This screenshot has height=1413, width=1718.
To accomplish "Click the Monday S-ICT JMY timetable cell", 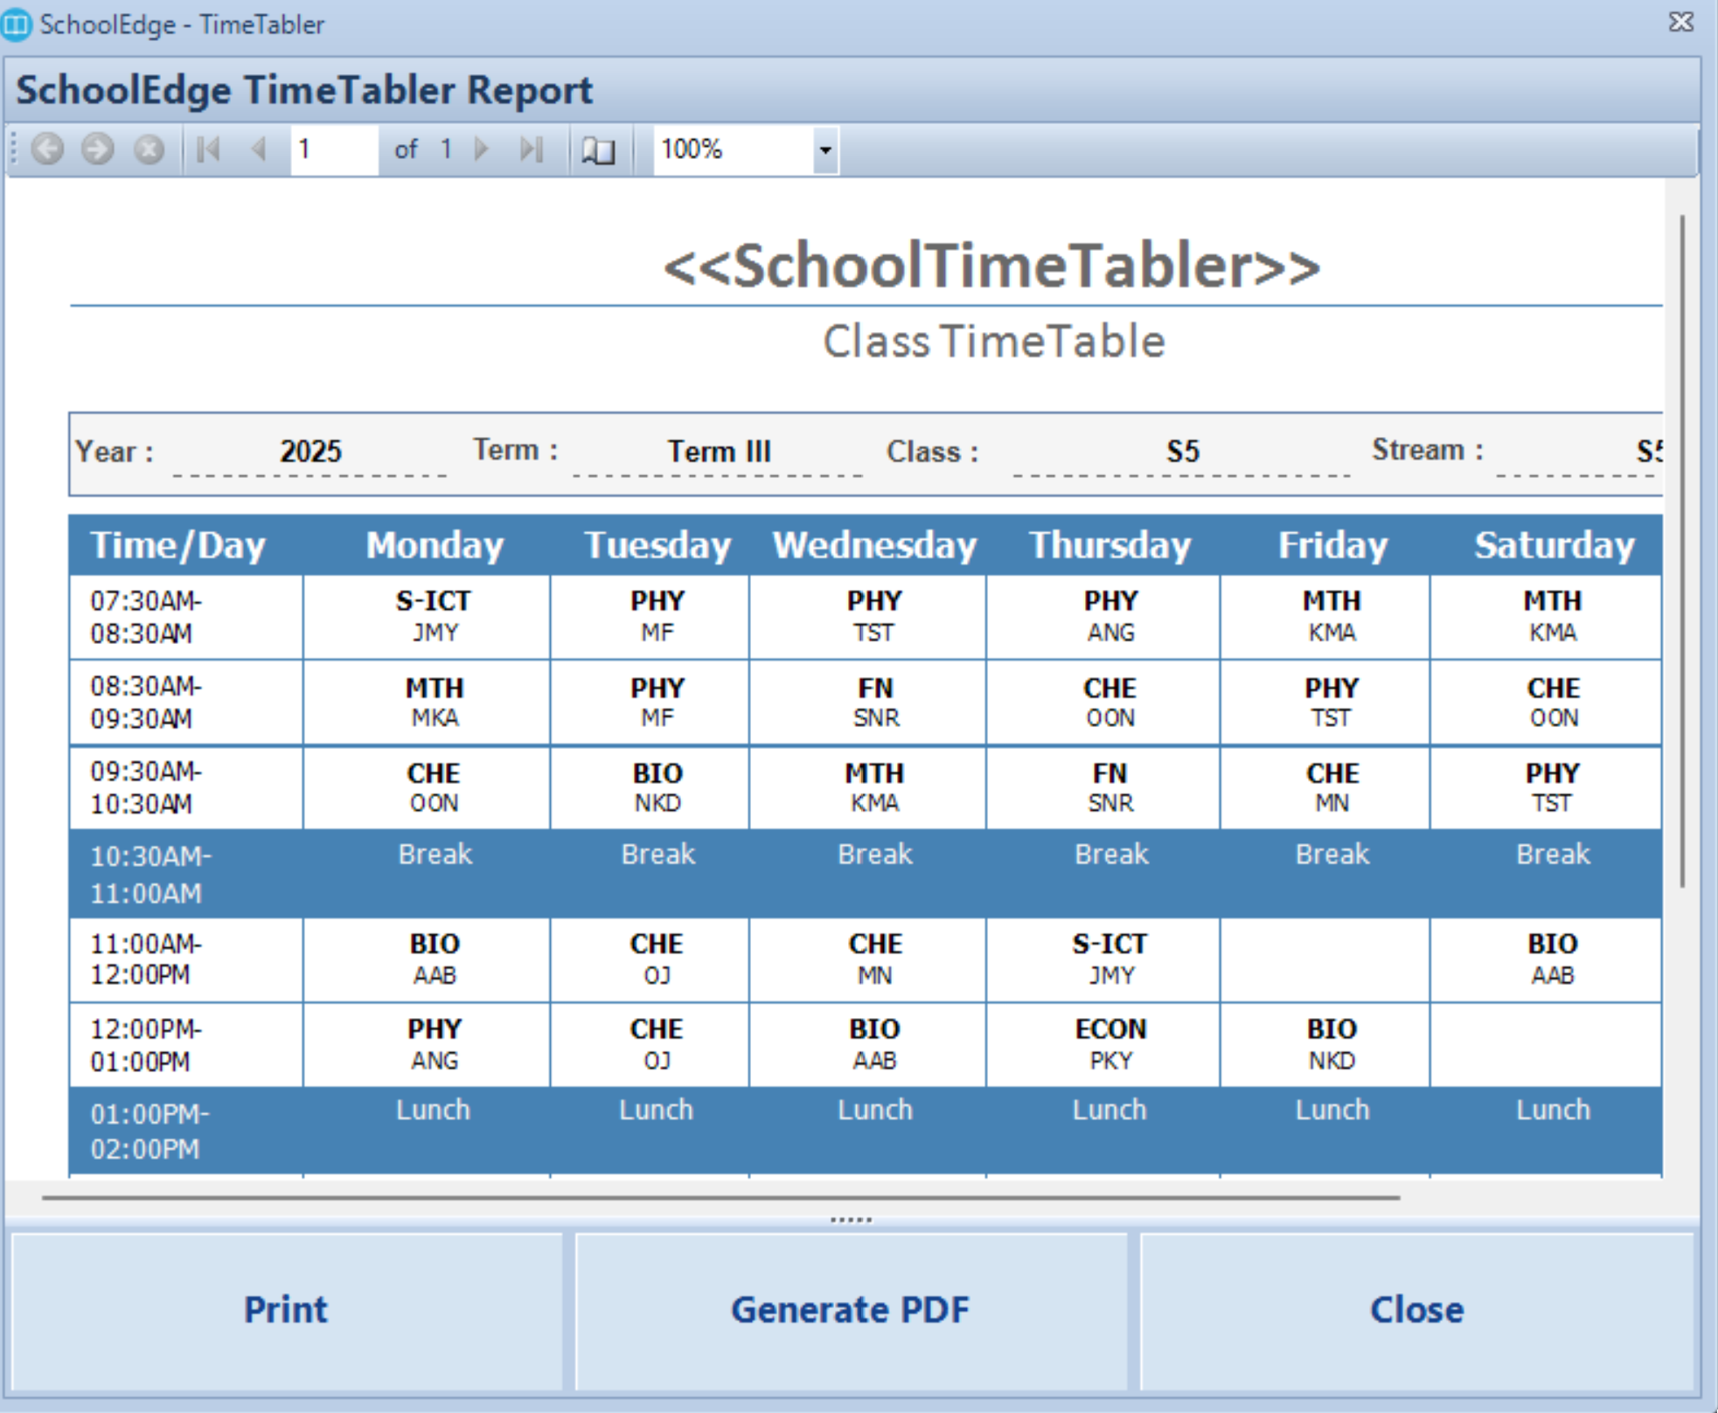I will coord(434,616).
